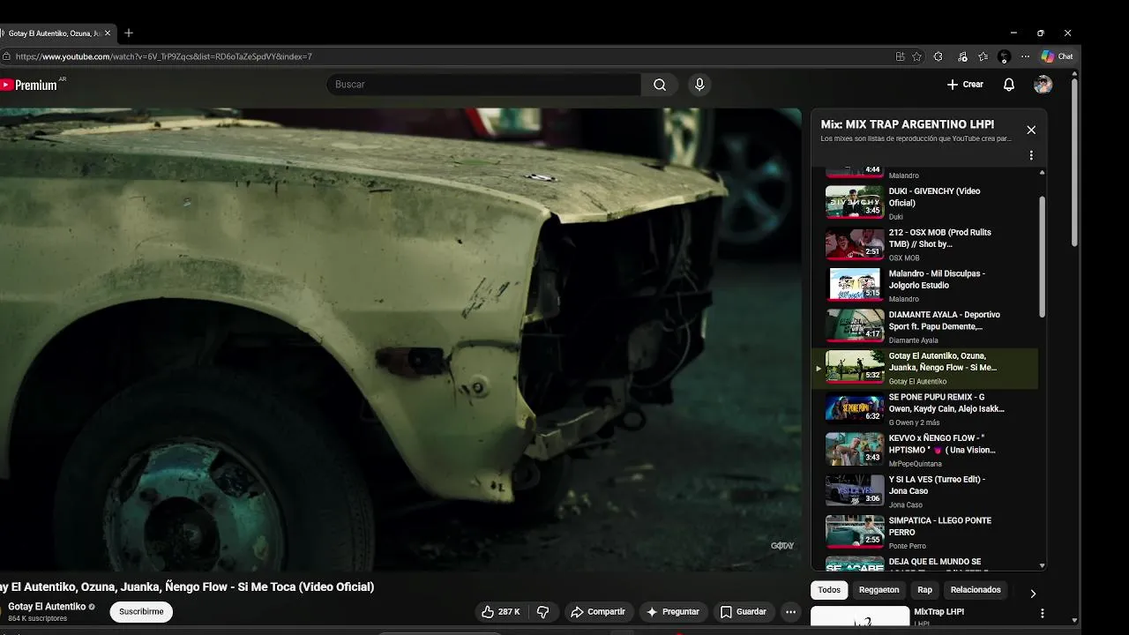Subscribe with the Suscribirme button
Screen dimensions: 1129x635
click(x=141, y=612)
